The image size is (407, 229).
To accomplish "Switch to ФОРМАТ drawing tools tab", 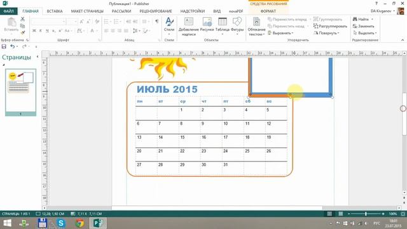I will (x=268, y=11).
